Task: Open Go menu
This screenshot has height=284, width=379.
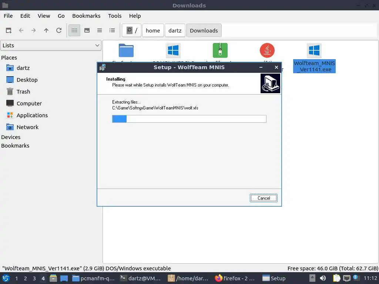Action: (61, 16)
